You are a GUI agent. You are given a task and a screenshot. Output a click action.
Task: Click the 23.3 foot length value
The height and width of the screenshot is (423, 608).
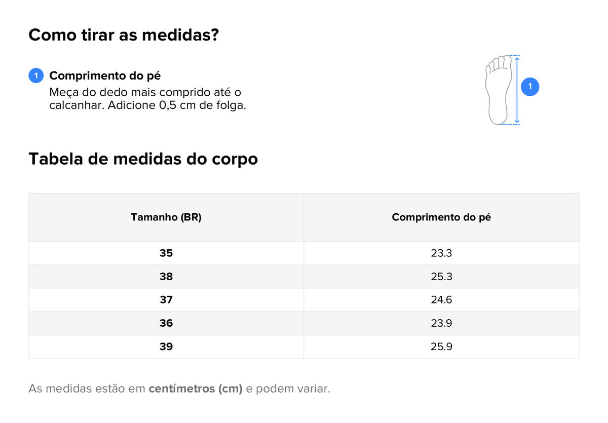(441, 253)
